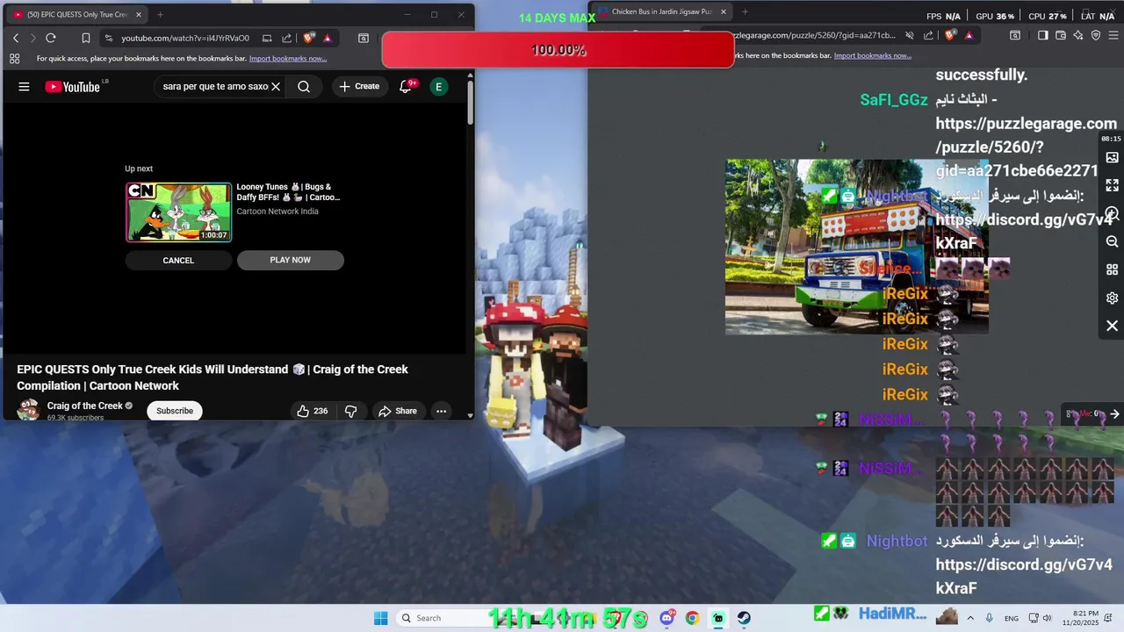Viewport: 1124px width, 632px height.
Task: Open Brave VPN shield icon
Action: coord(1096,35)
